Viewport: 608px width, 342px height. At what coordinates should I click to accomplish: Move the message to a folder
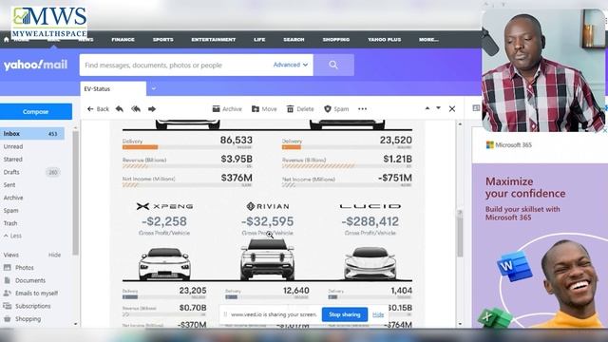pyautogui.click(x=264, y=109)
